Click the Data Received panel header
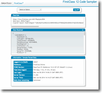The image size is (102, 93). (48, 30)
